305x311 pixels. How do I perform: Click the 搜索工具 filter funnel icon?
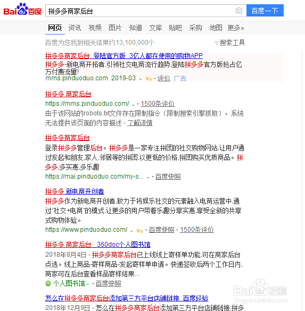217,43
